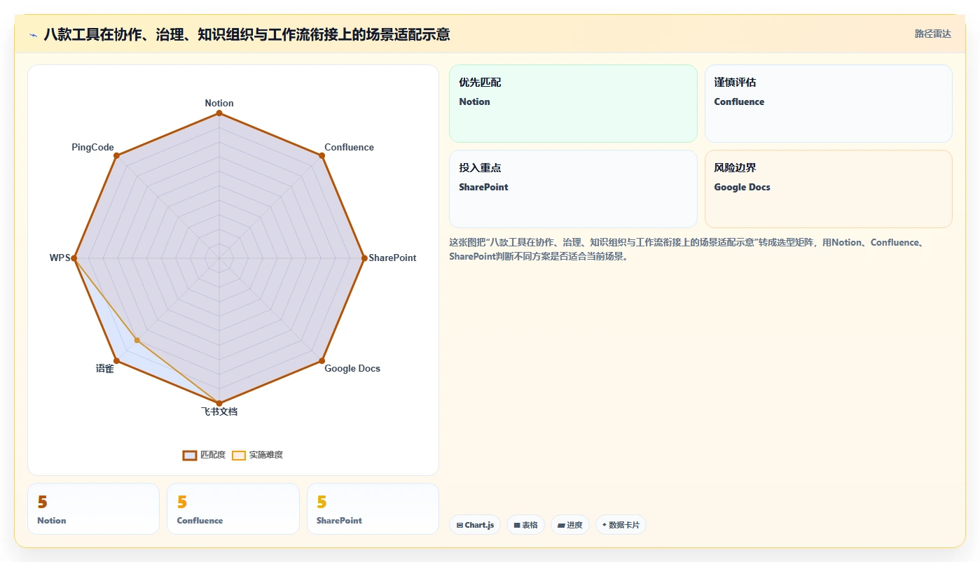The image size is (980, 562).
Task: Click the 匹配度 legend color box
Action: [x=190, y=455]
